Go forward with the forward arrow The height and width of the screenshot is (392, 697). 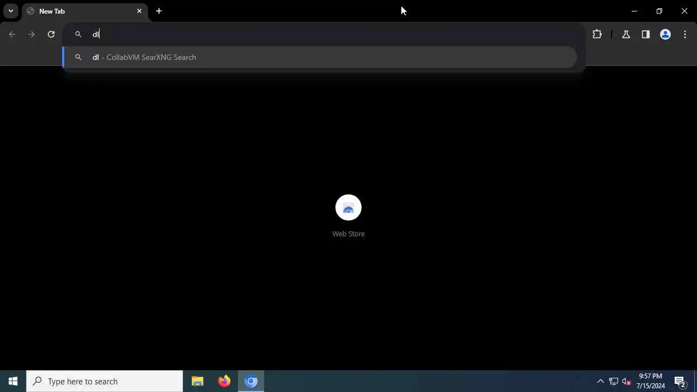tap(32, 34)
